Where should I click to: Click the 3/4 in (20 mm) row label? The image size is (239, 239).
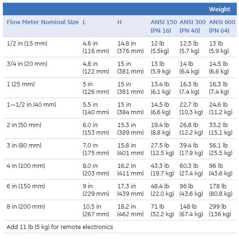pyautogui.click(x=27, y=64)
